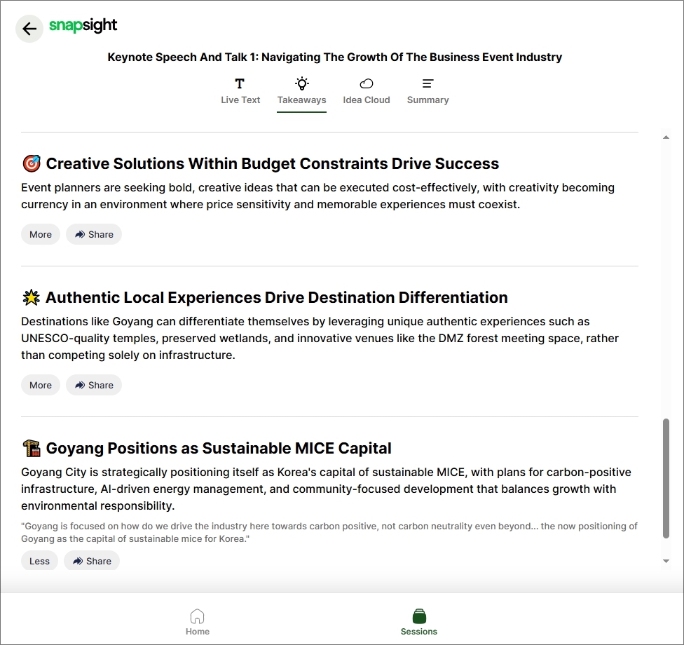Click the Idea Cloud icon

tap(366, 83)
